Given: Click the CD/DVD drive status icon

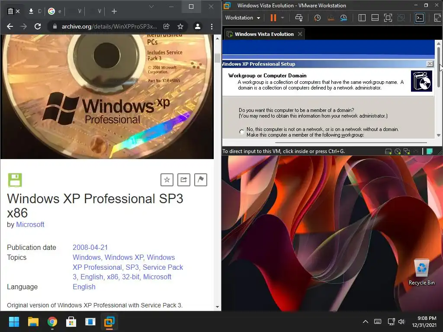Looking at the screenshot, I should (x=398, y=152).
